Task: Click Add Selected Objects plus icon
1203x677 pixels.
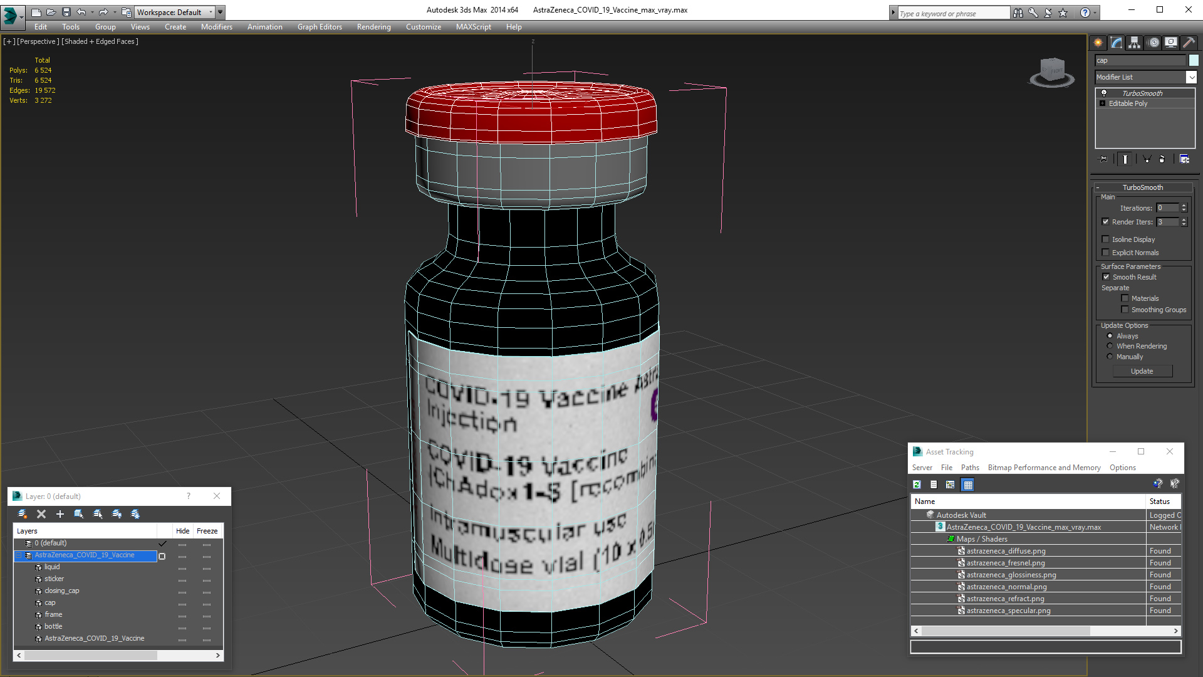Action: coord(60,514)
